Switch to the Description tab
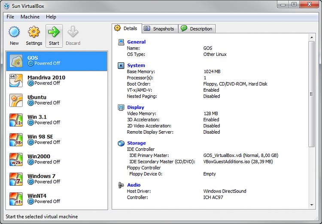 pyautogui.click(x=197, y=29)
